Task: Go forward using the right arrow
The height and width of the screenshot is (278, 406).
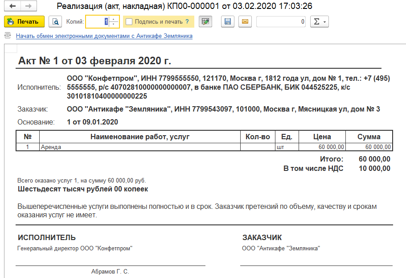Action: point(28,6)
